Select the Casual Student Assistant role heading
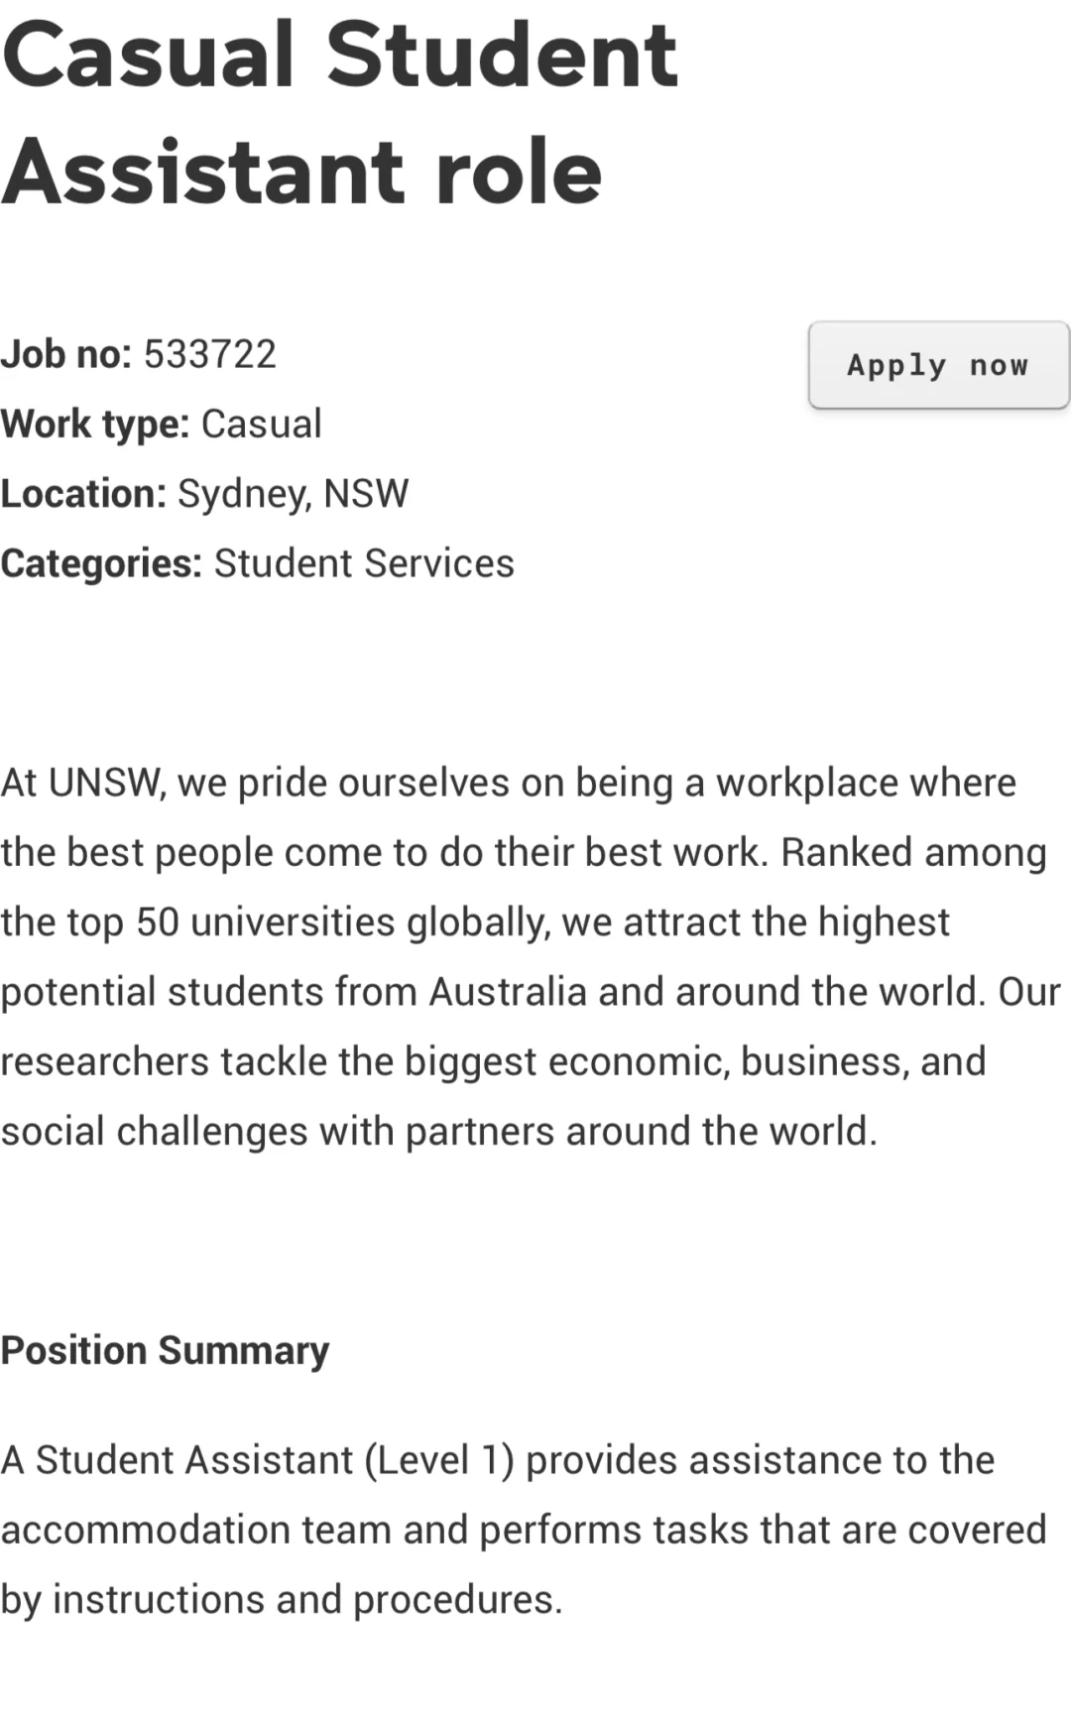 [340, 114]
